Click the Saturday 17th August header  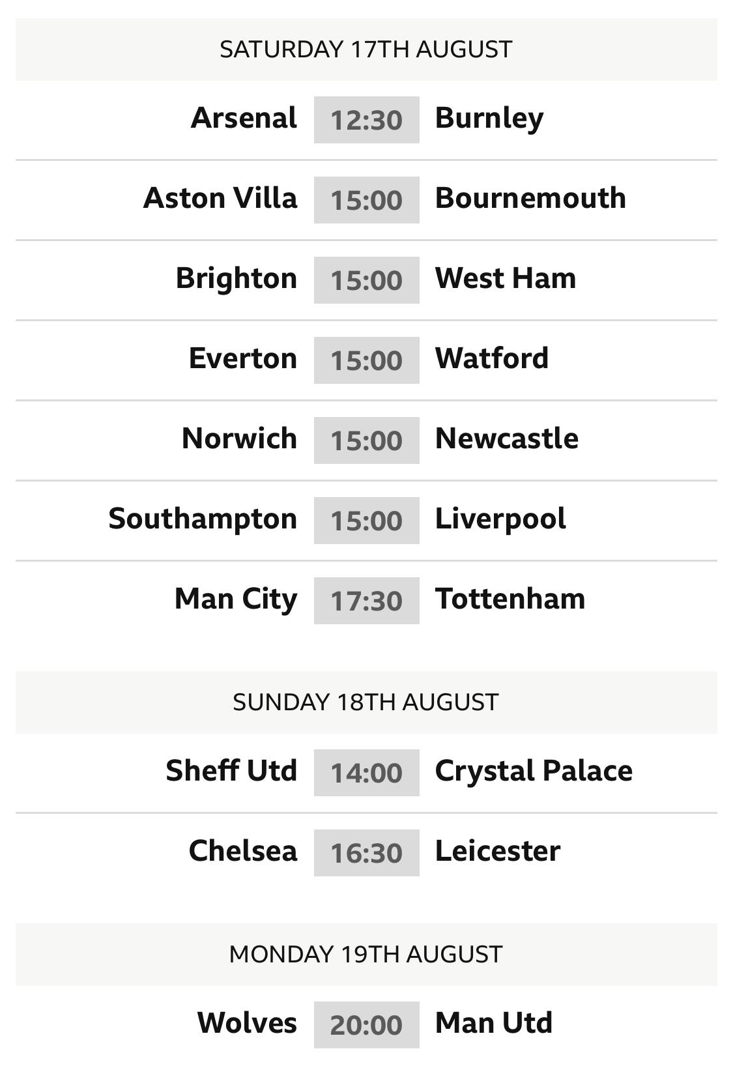tap(366, 50)
